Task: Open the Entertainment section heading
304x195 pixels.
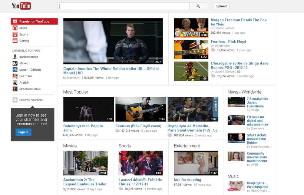Action: tap(187, 146)
